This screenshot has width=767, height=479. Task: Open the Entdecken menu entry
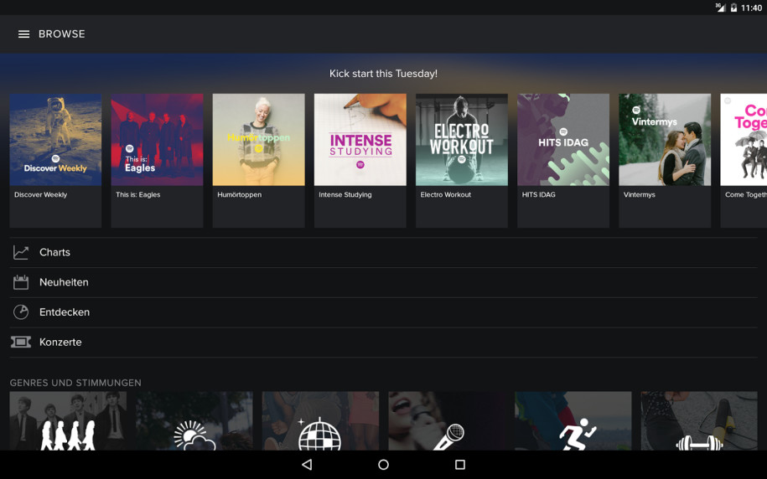click(x=384, y=312)
